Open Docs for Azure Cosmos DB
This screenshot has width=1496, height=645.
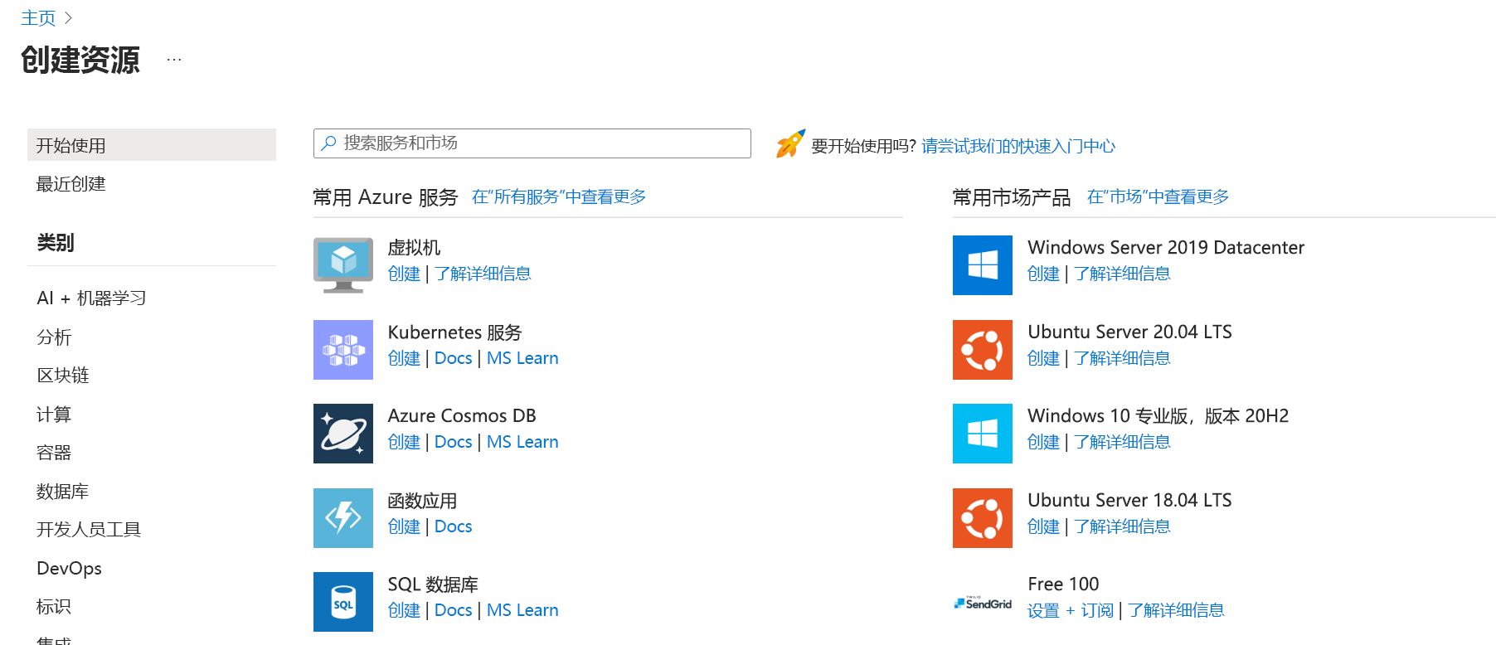coord(453,442)
